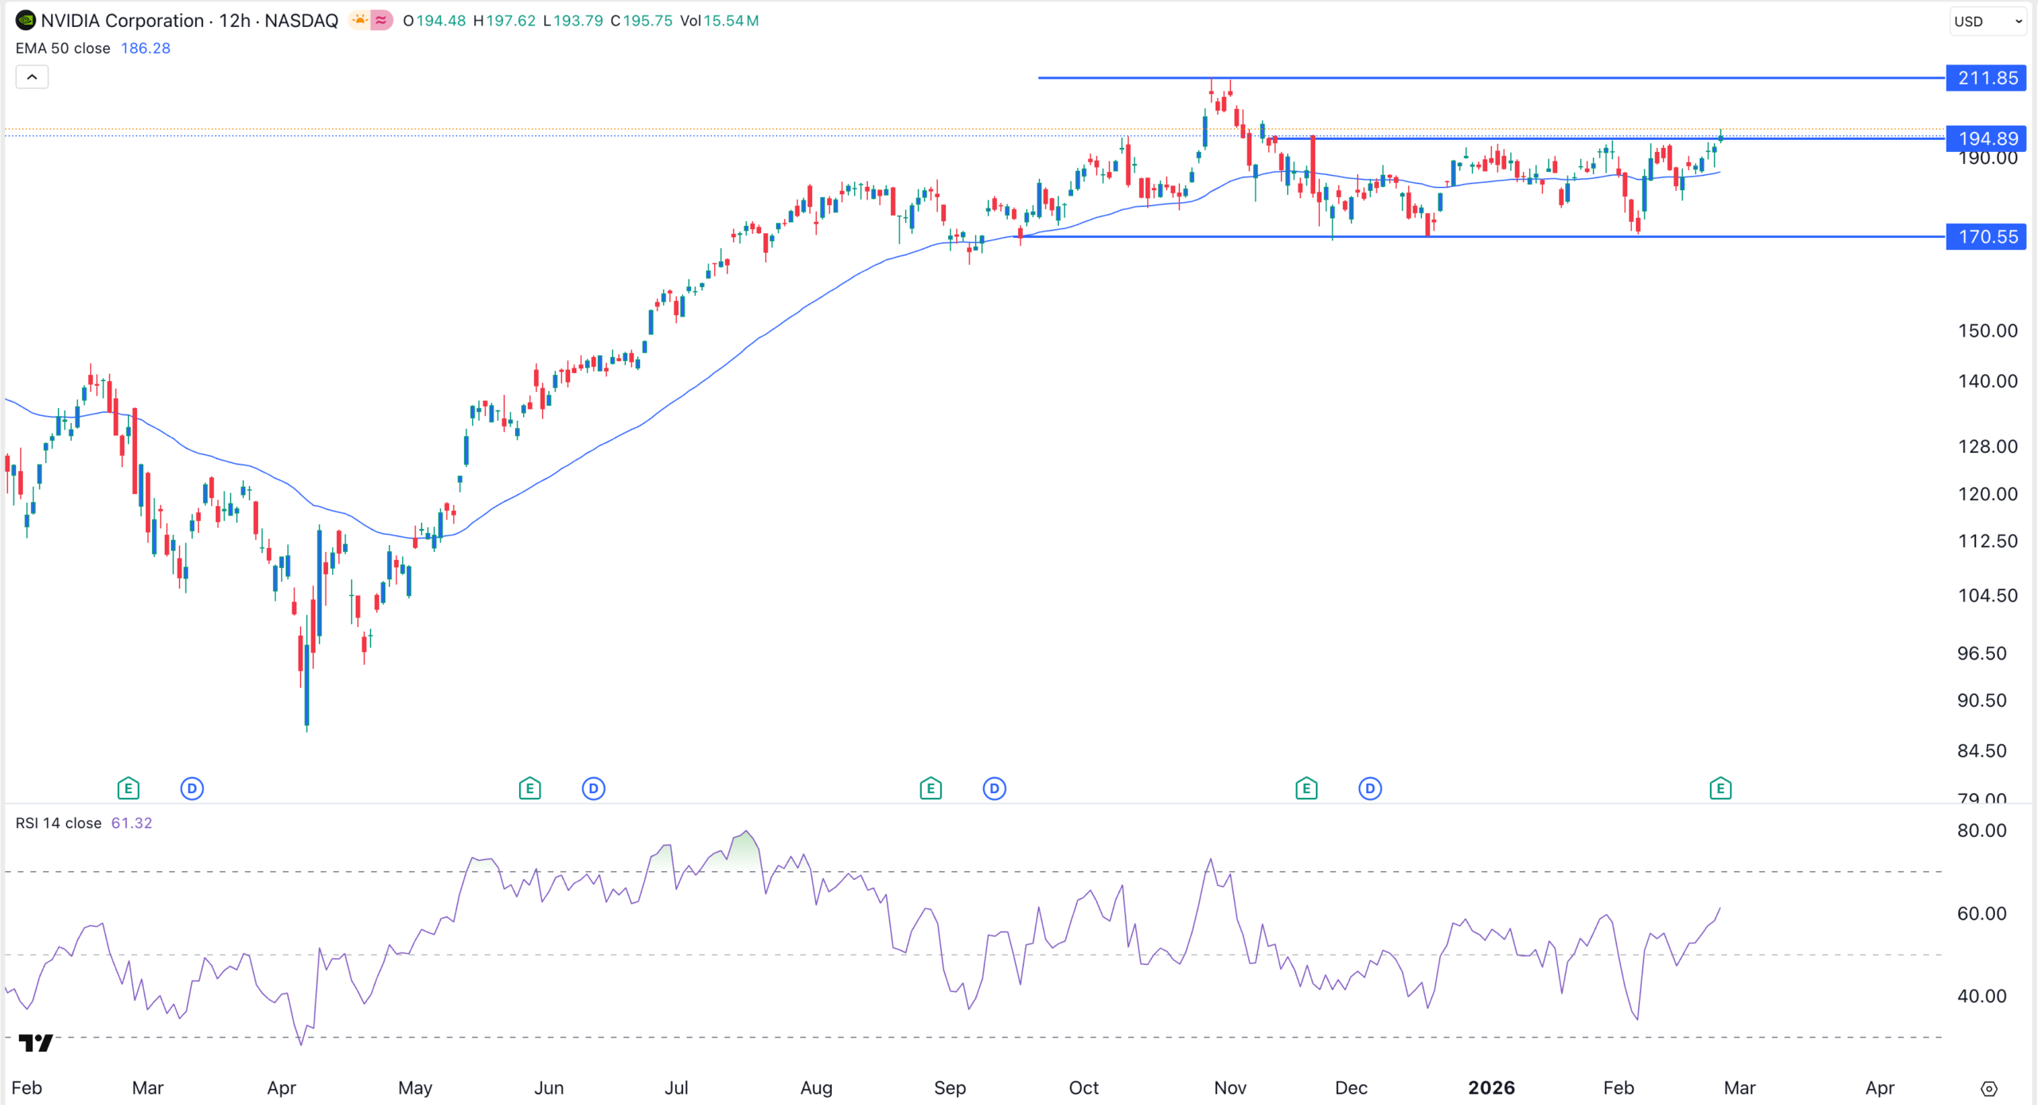Click the pink extended-hours session icon
2038x1105 pixels.
381,20
